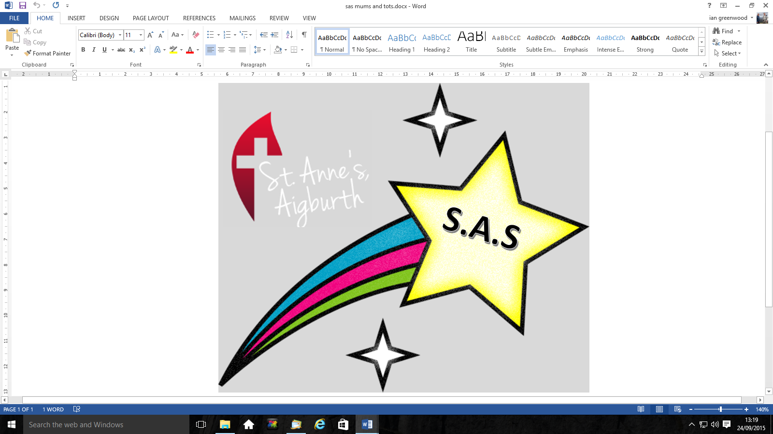Open the proofing status icon in status bar
The width and height of the screenshot is (773, 434).
[x=76, y=409]
